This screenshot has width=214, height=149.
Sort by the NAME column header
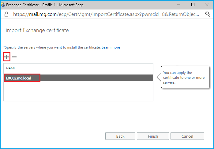(x=78, y=68)
